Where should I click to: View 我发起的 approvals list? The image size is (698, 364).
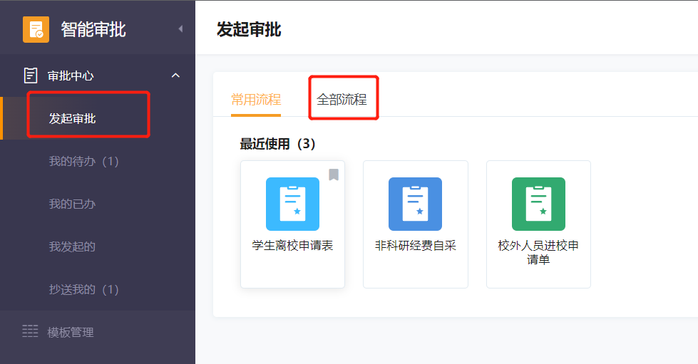(x=72, y=246)
